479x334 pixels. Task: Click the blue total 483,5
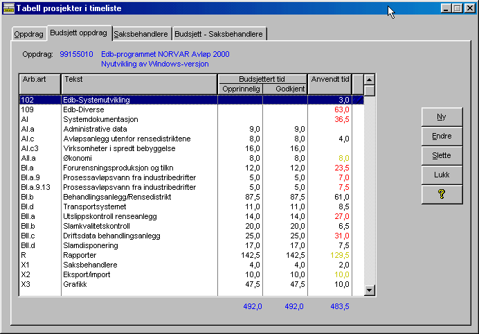tap(340, 306)
